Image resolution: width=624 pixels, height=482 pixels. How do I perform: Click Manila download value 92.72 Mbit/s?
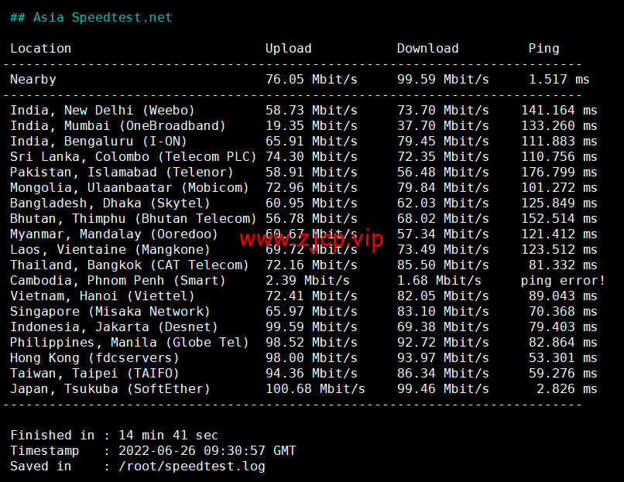point(443,343)
